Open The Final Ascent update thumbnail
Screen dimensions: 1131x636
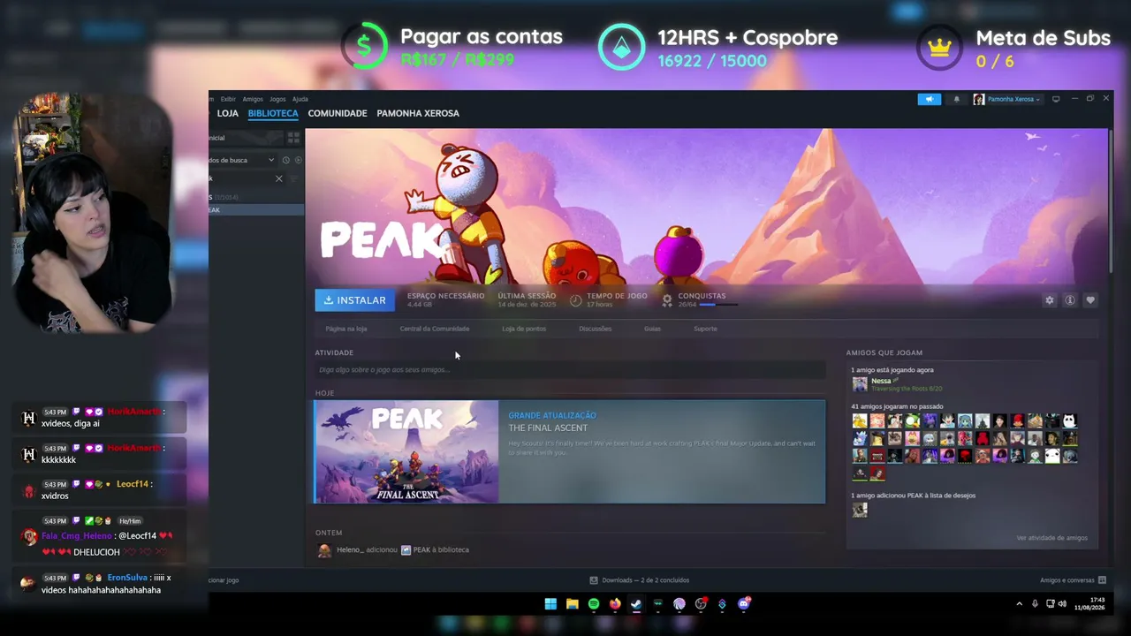click(x=406, y=451)
